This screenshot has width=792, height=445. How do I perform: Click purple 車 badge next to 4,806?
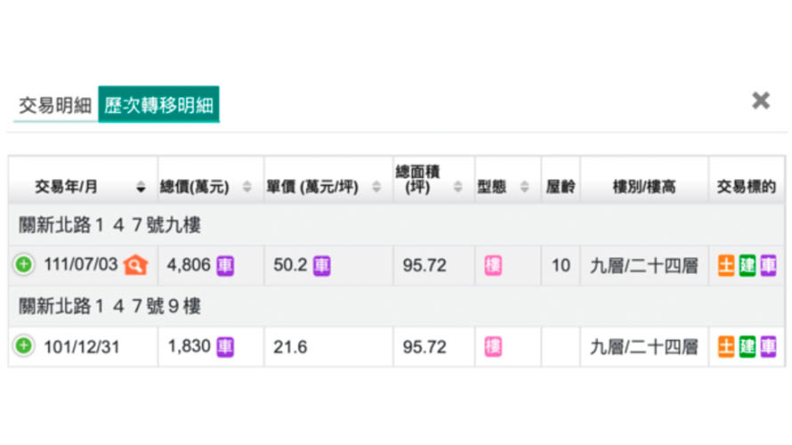coord(225,265)
